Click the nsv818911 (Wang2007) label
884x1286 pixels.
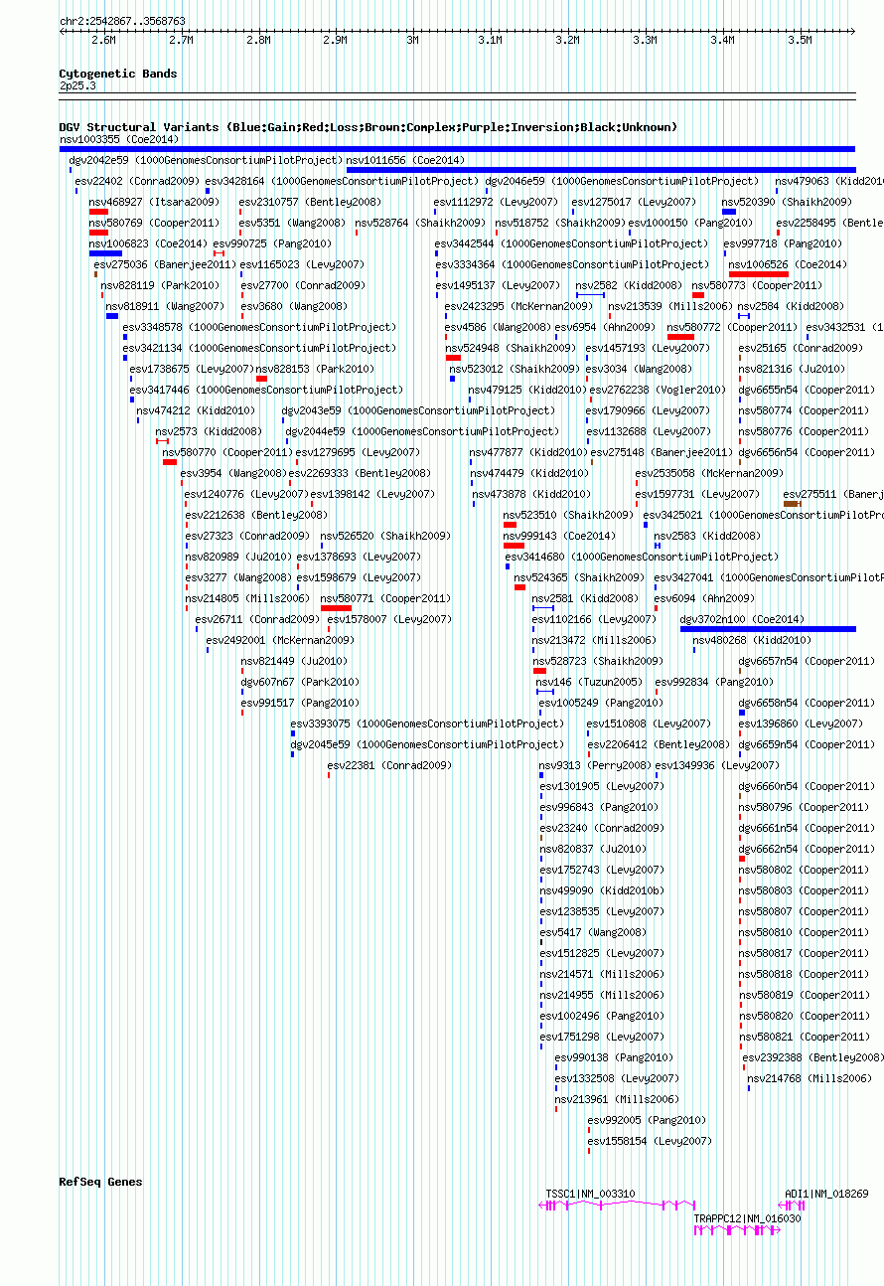point(166,306)
